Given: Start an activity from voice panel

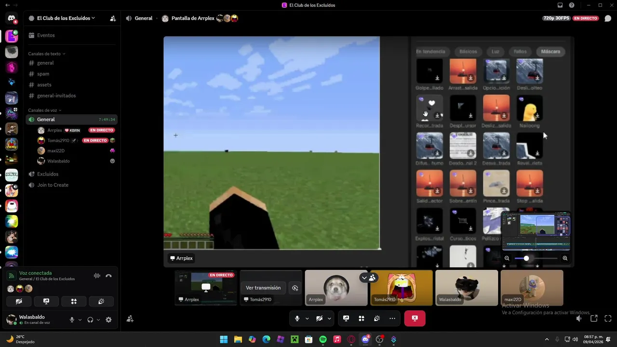Looking at the screenshot, I should click(74, 301).
